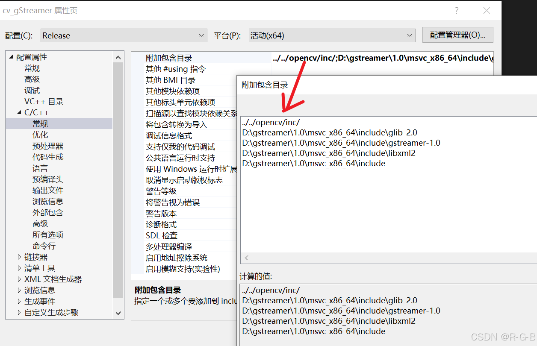Select 常规 under 配置属性
This screenshot has height=346, width=537.
(32, 68)
